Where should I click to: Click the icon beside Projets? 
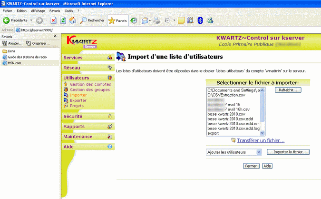(x=66, y=106)
